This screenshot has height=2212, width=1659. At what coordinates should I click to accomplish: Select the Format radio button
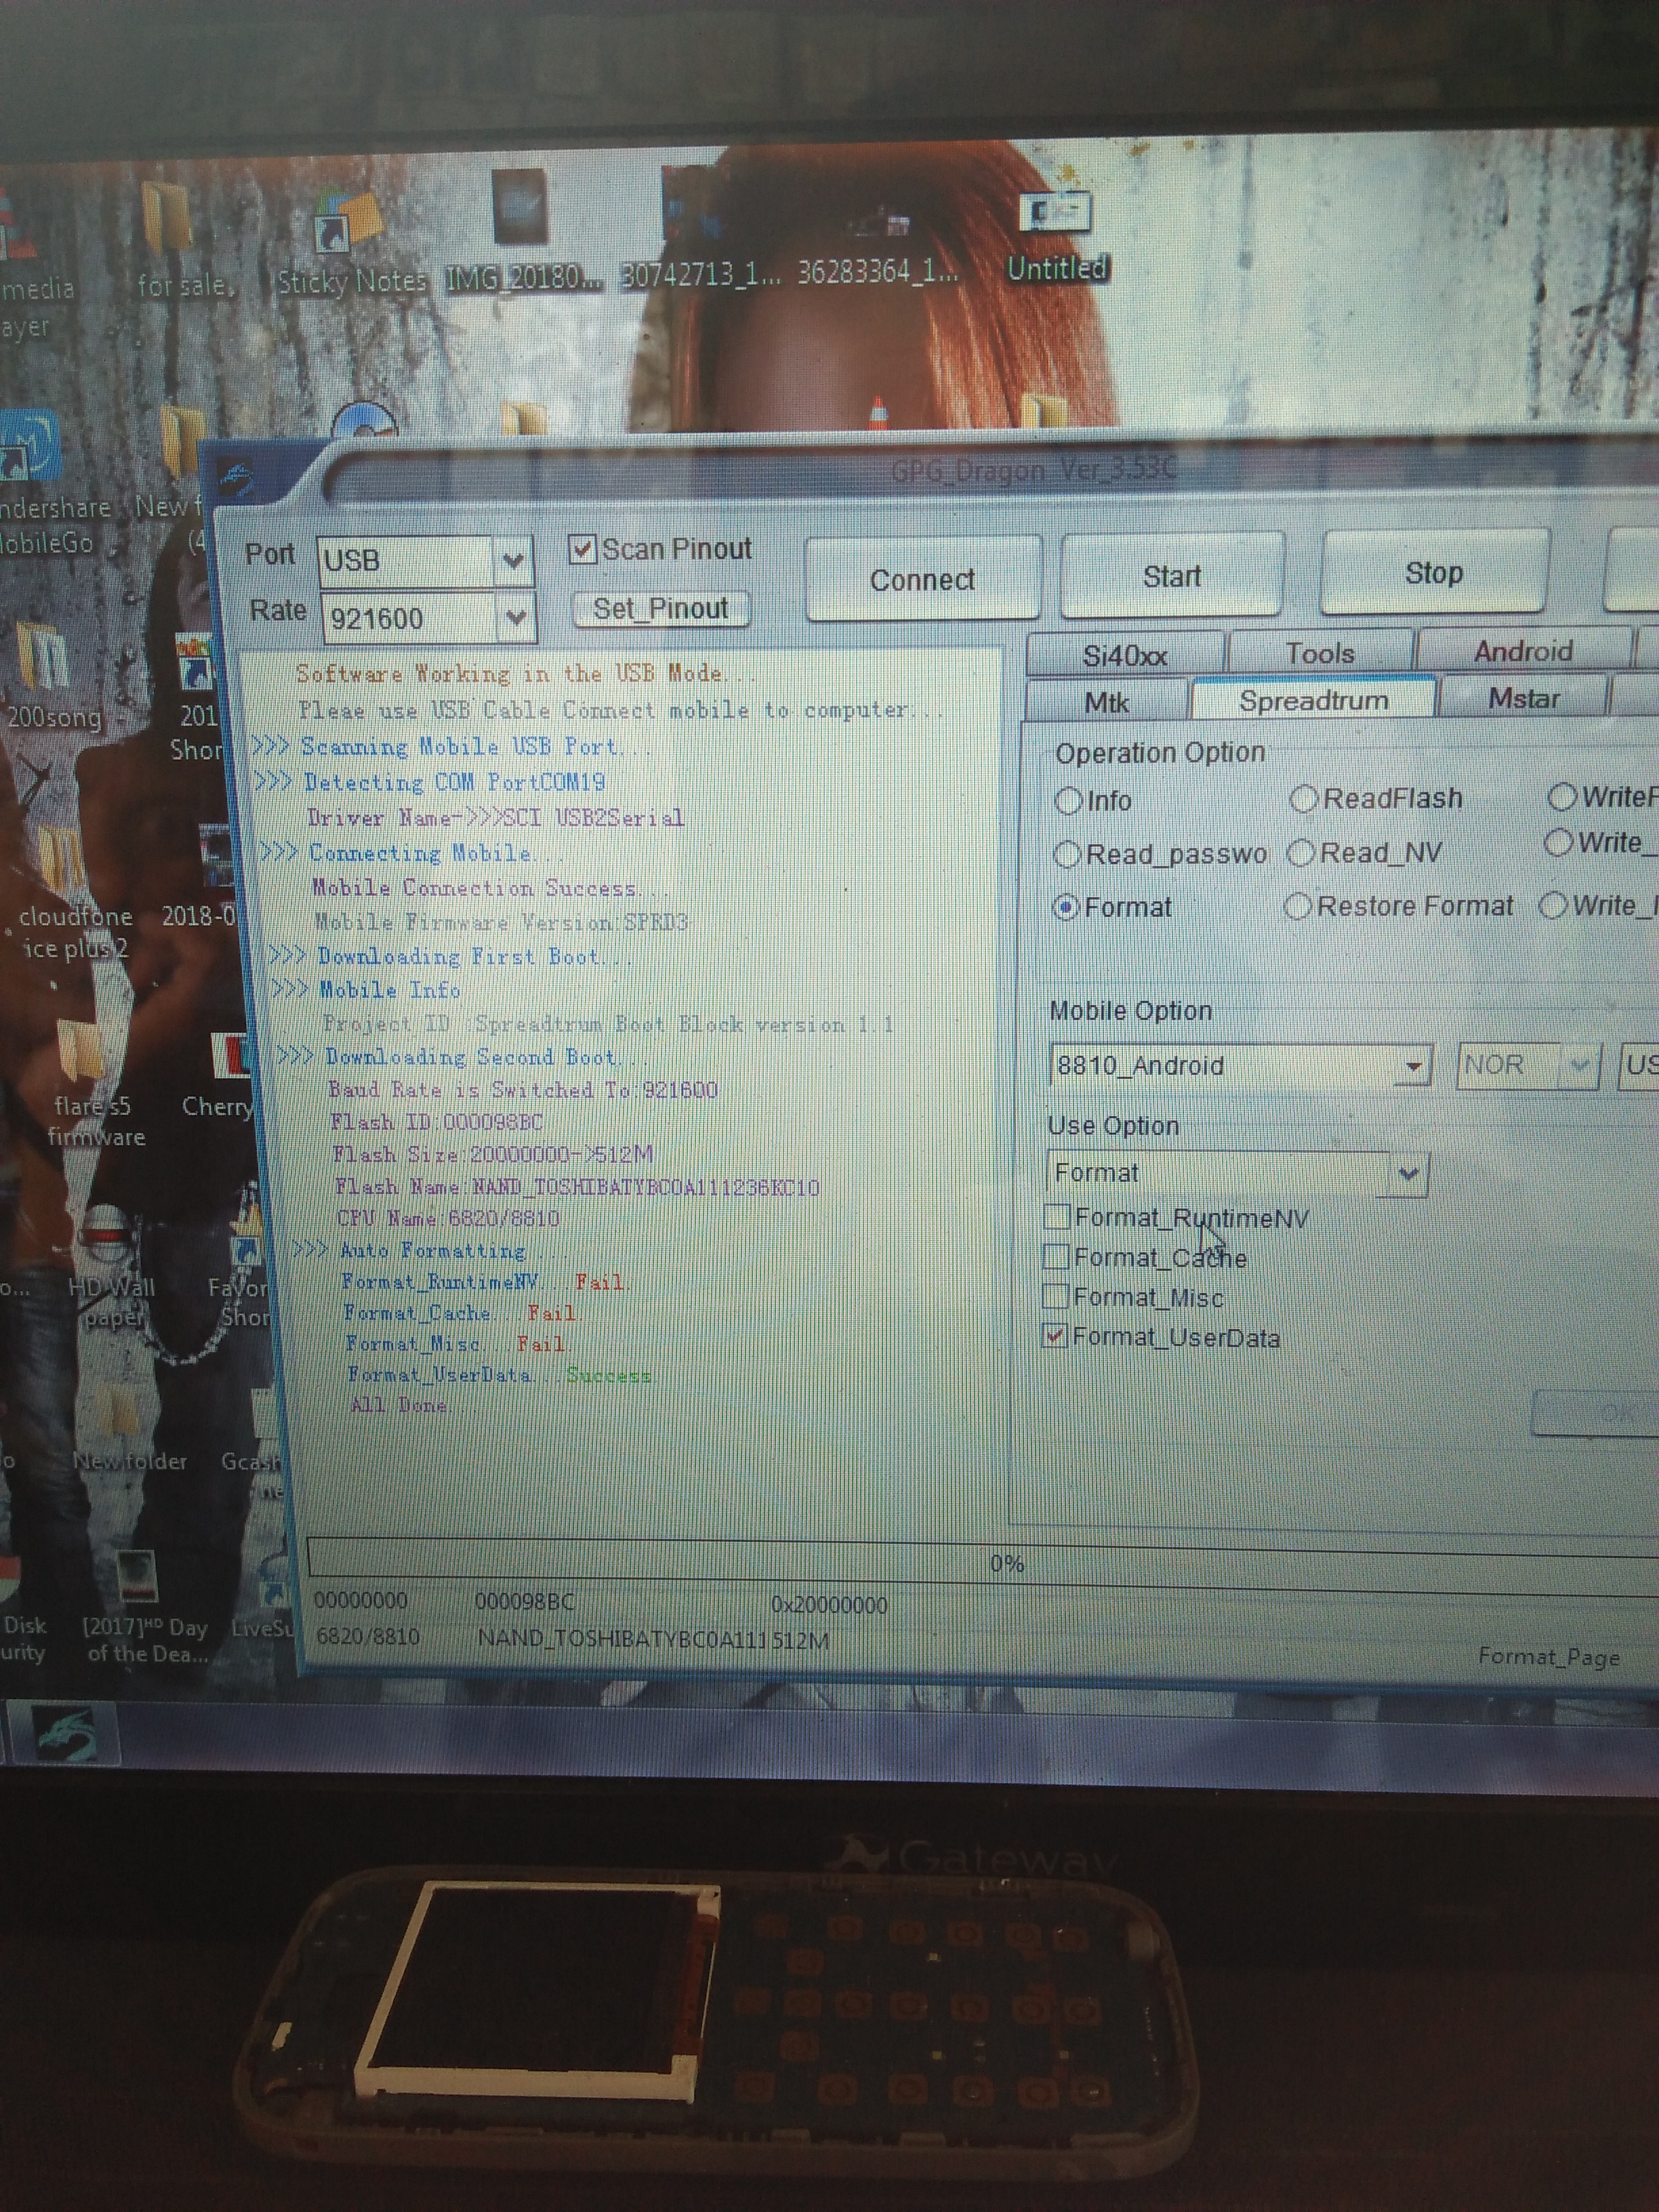pos(1066,908)
